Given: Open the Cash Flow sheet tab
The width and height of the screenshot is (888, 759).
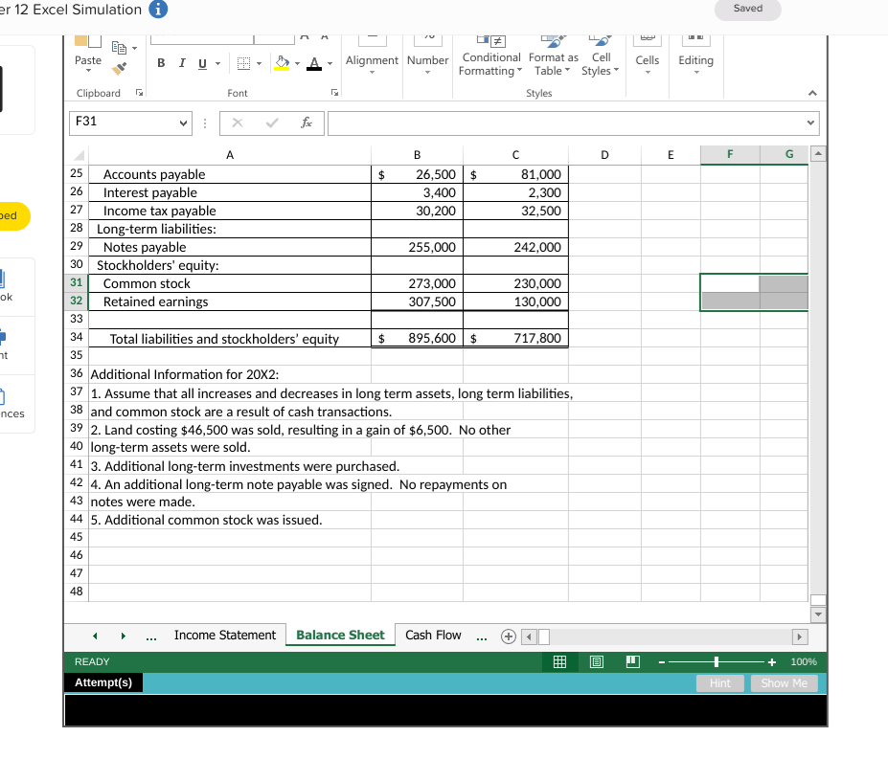Looking at the screenshot, I should pos(433,635).
